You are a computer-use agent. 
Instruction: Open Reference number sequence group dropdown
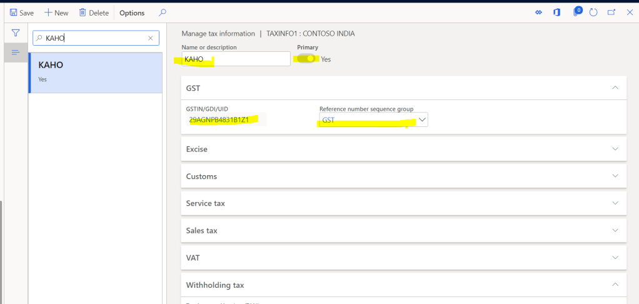pos(422,119)
